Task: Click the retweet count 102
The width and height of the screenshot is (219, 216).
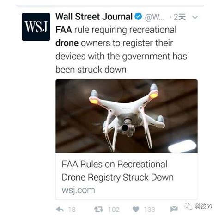Action: pyautogui.click(x=114, y=210)
